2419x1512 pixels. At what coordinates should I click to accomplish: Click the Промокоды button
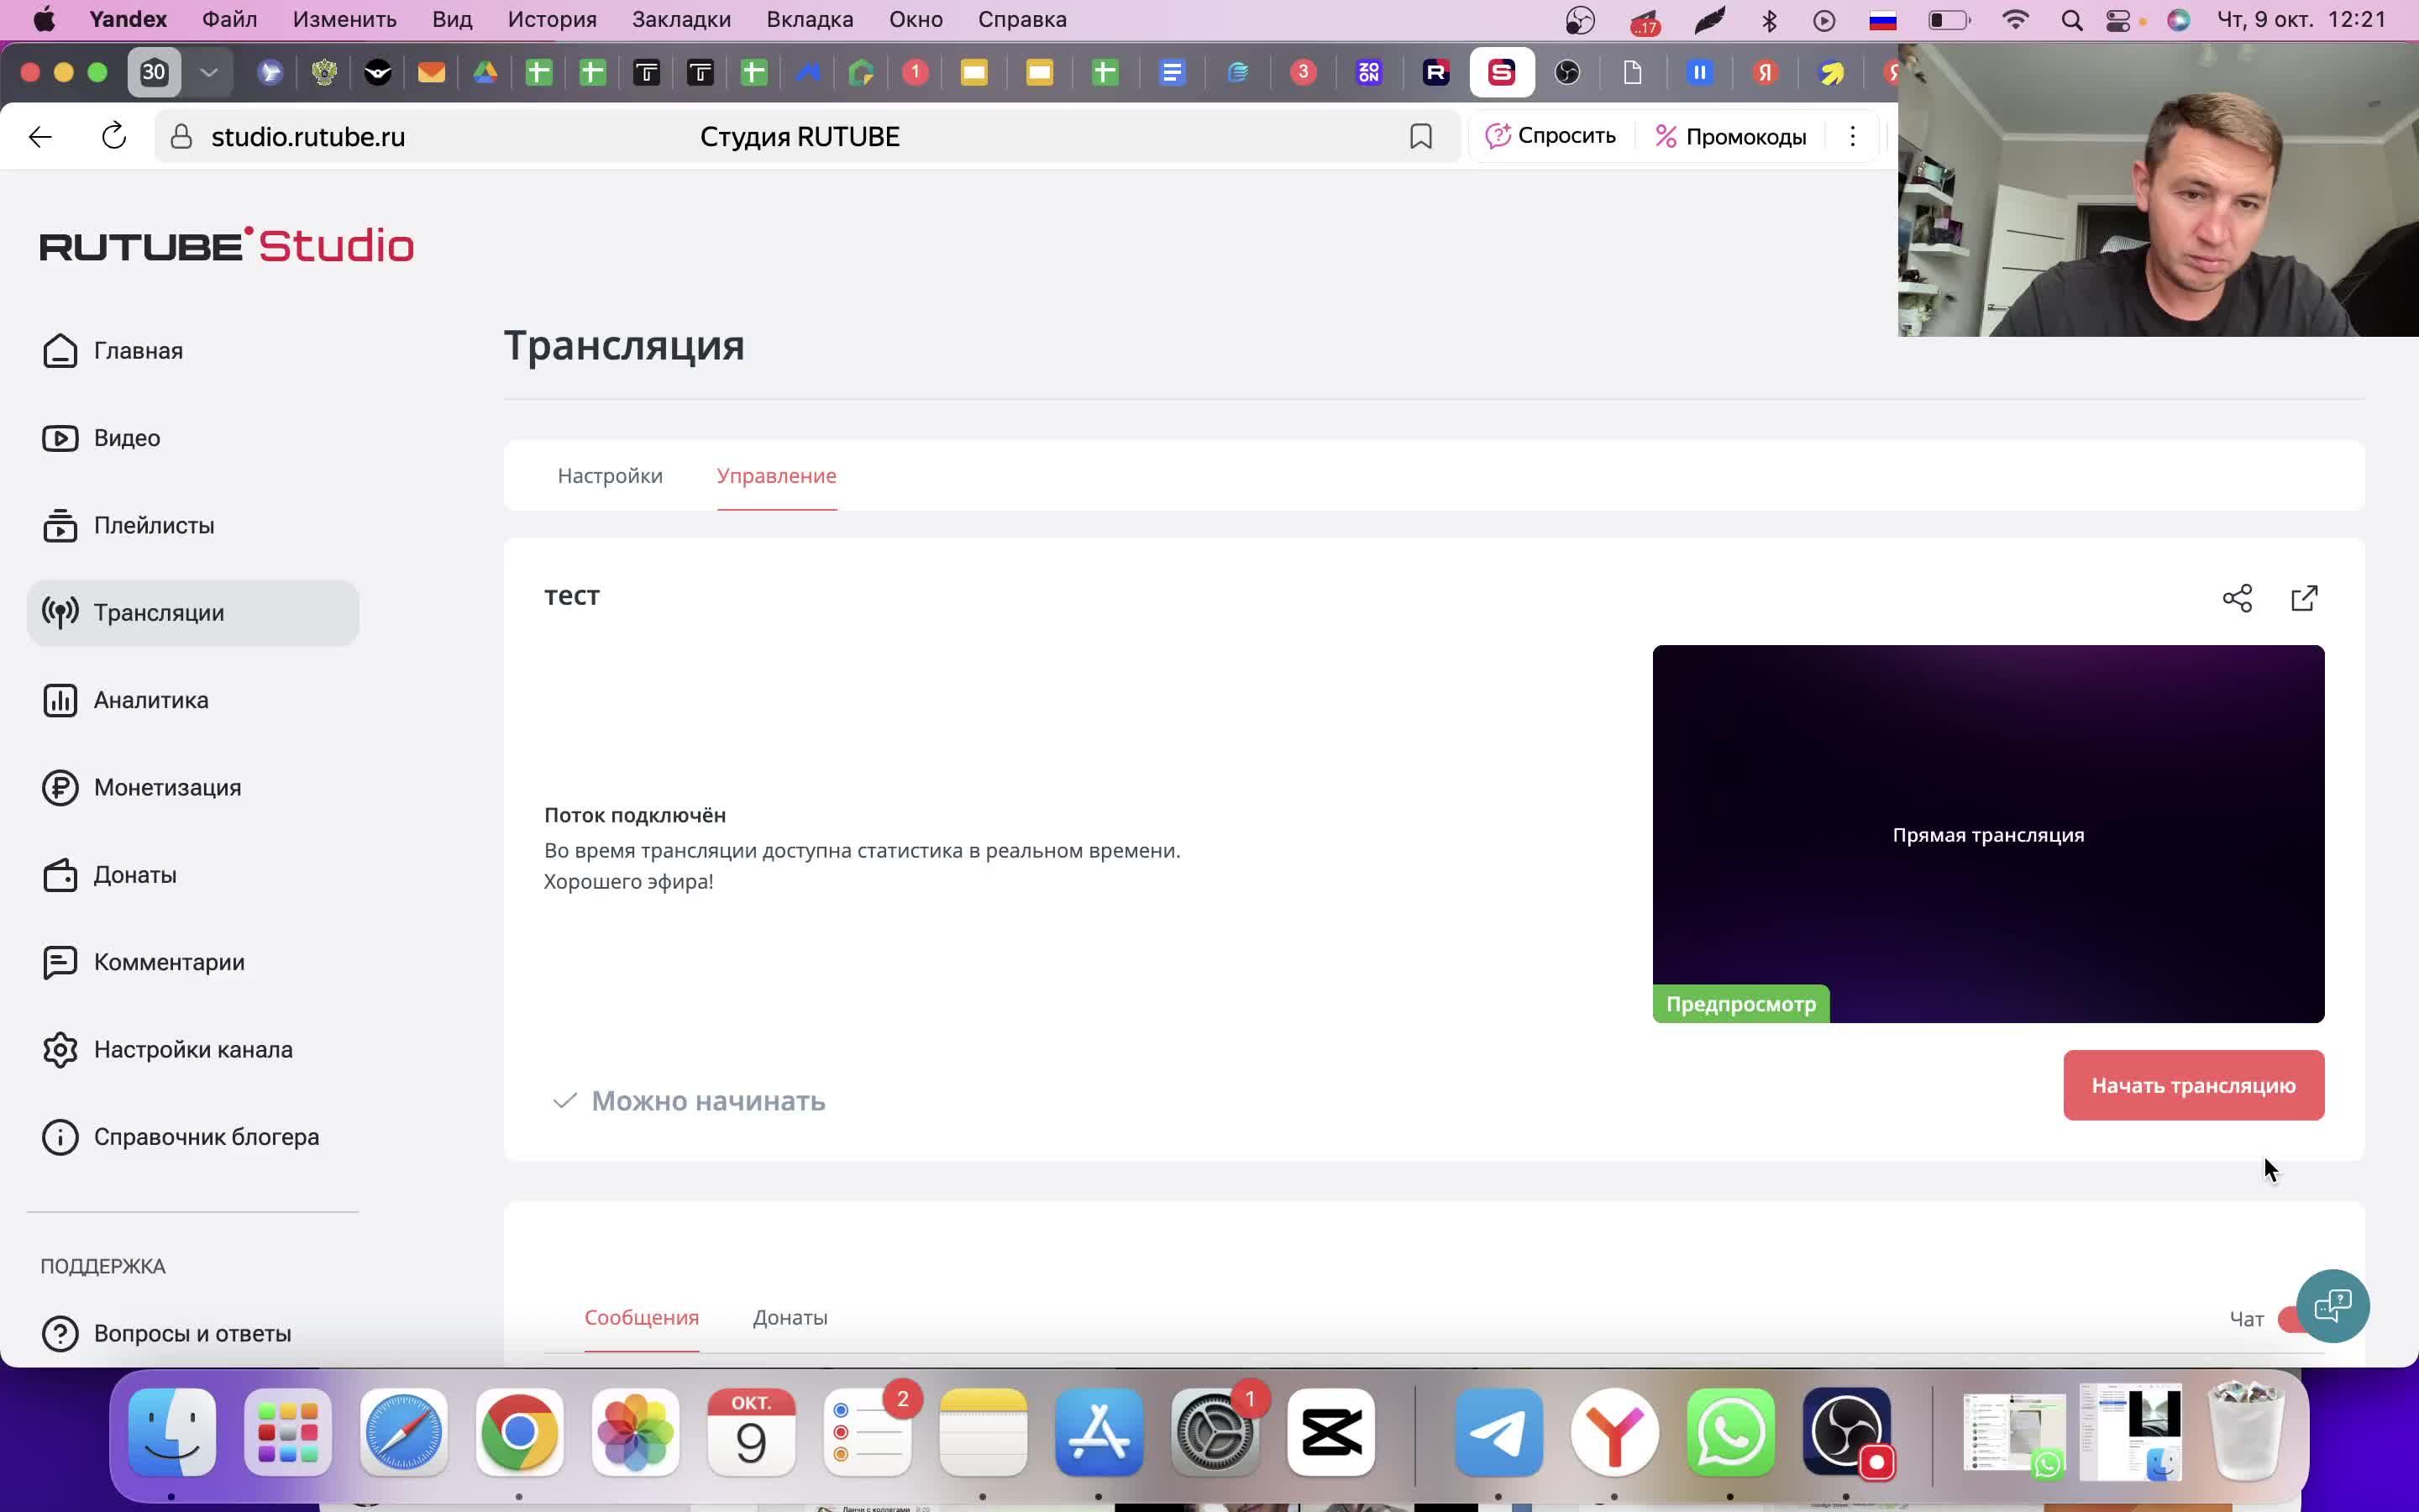tap(1730, 137)
